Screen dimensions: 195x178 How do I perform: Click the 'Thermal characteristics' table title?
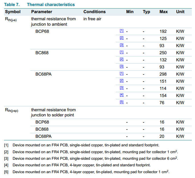(x=51, y=5)
